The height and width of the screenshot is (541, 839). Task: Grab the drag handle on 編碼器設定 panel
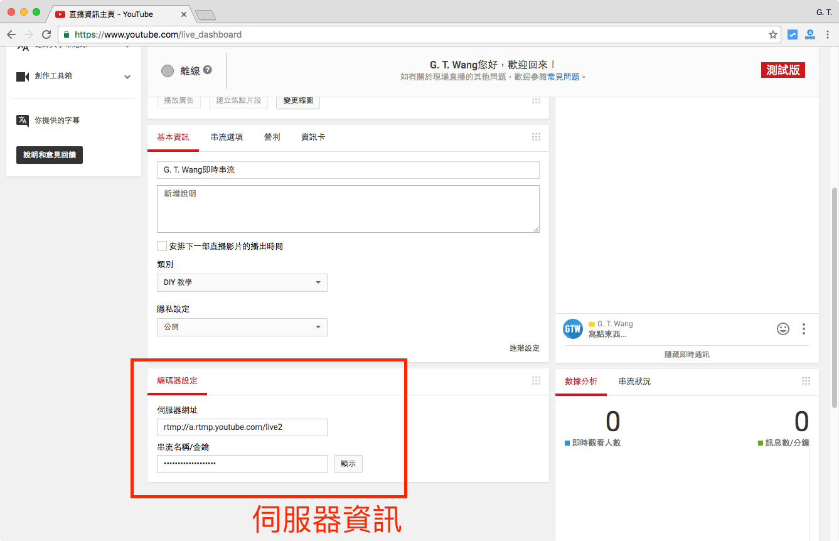536,380
